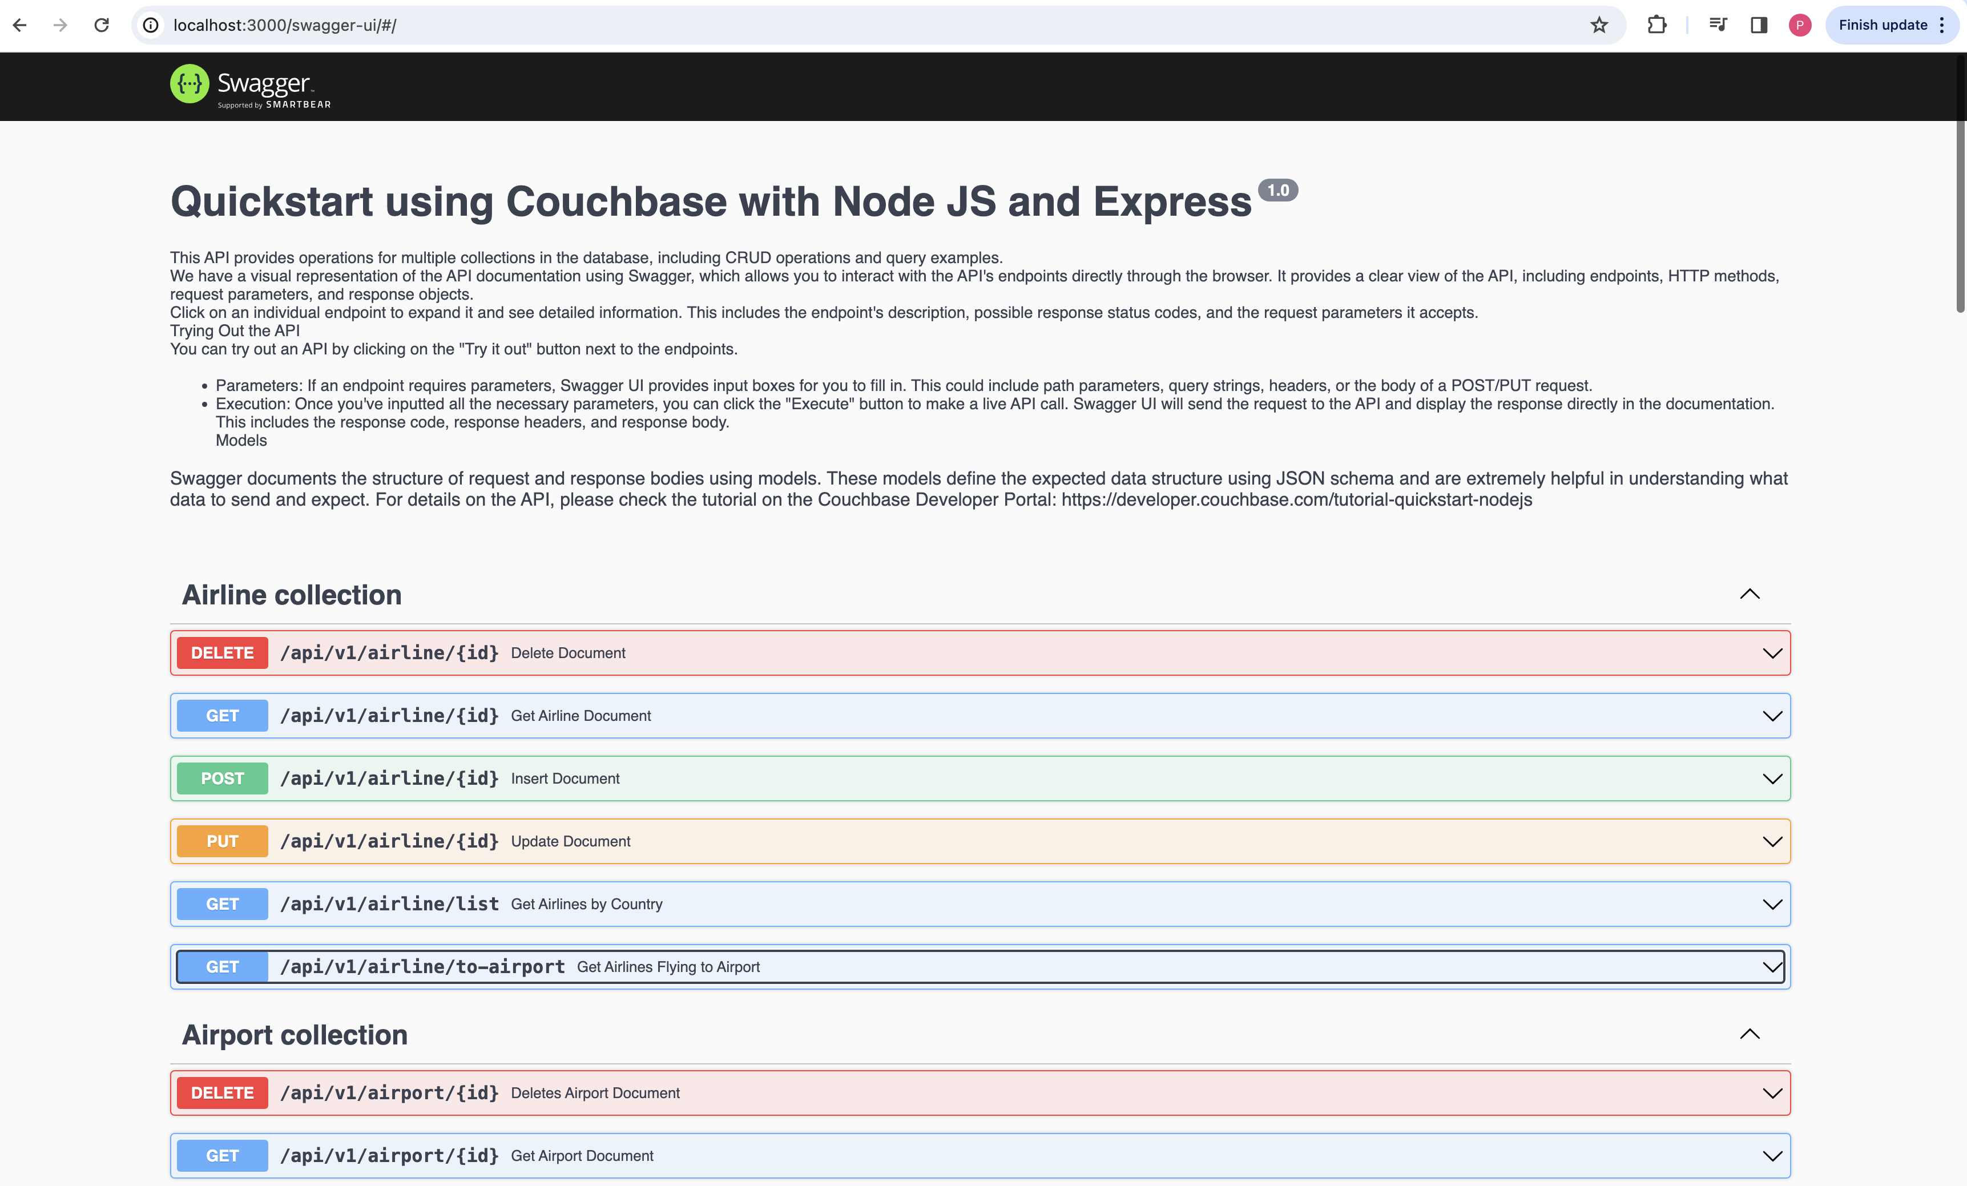Click the Finish update button
Viewport: 1967px width, 1186px height.
pyautogui.click(x=1883, y=25)
